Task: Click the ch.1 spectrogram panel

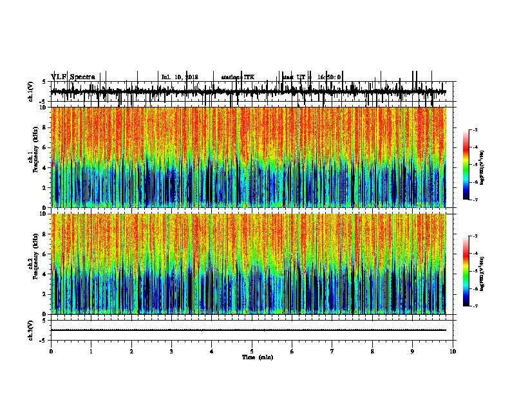Action: coord(248,157)
